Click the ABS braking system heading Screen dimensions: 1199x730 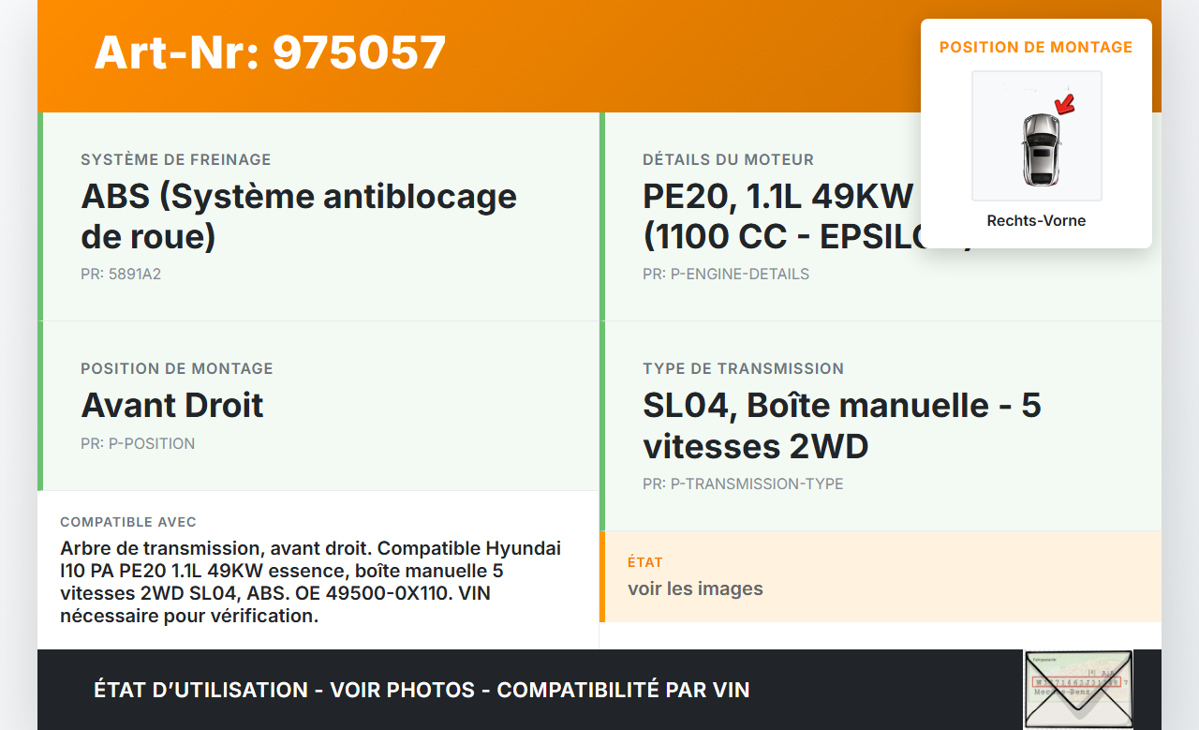[x=299, y=216]
